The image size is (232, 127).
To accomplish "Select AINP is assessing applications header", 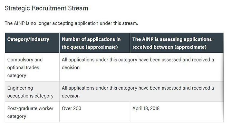I will click(x=177, y=43).
